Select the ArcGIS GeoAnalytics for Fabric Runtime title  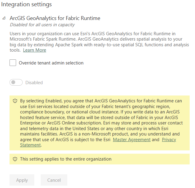[x=55, y=18]
